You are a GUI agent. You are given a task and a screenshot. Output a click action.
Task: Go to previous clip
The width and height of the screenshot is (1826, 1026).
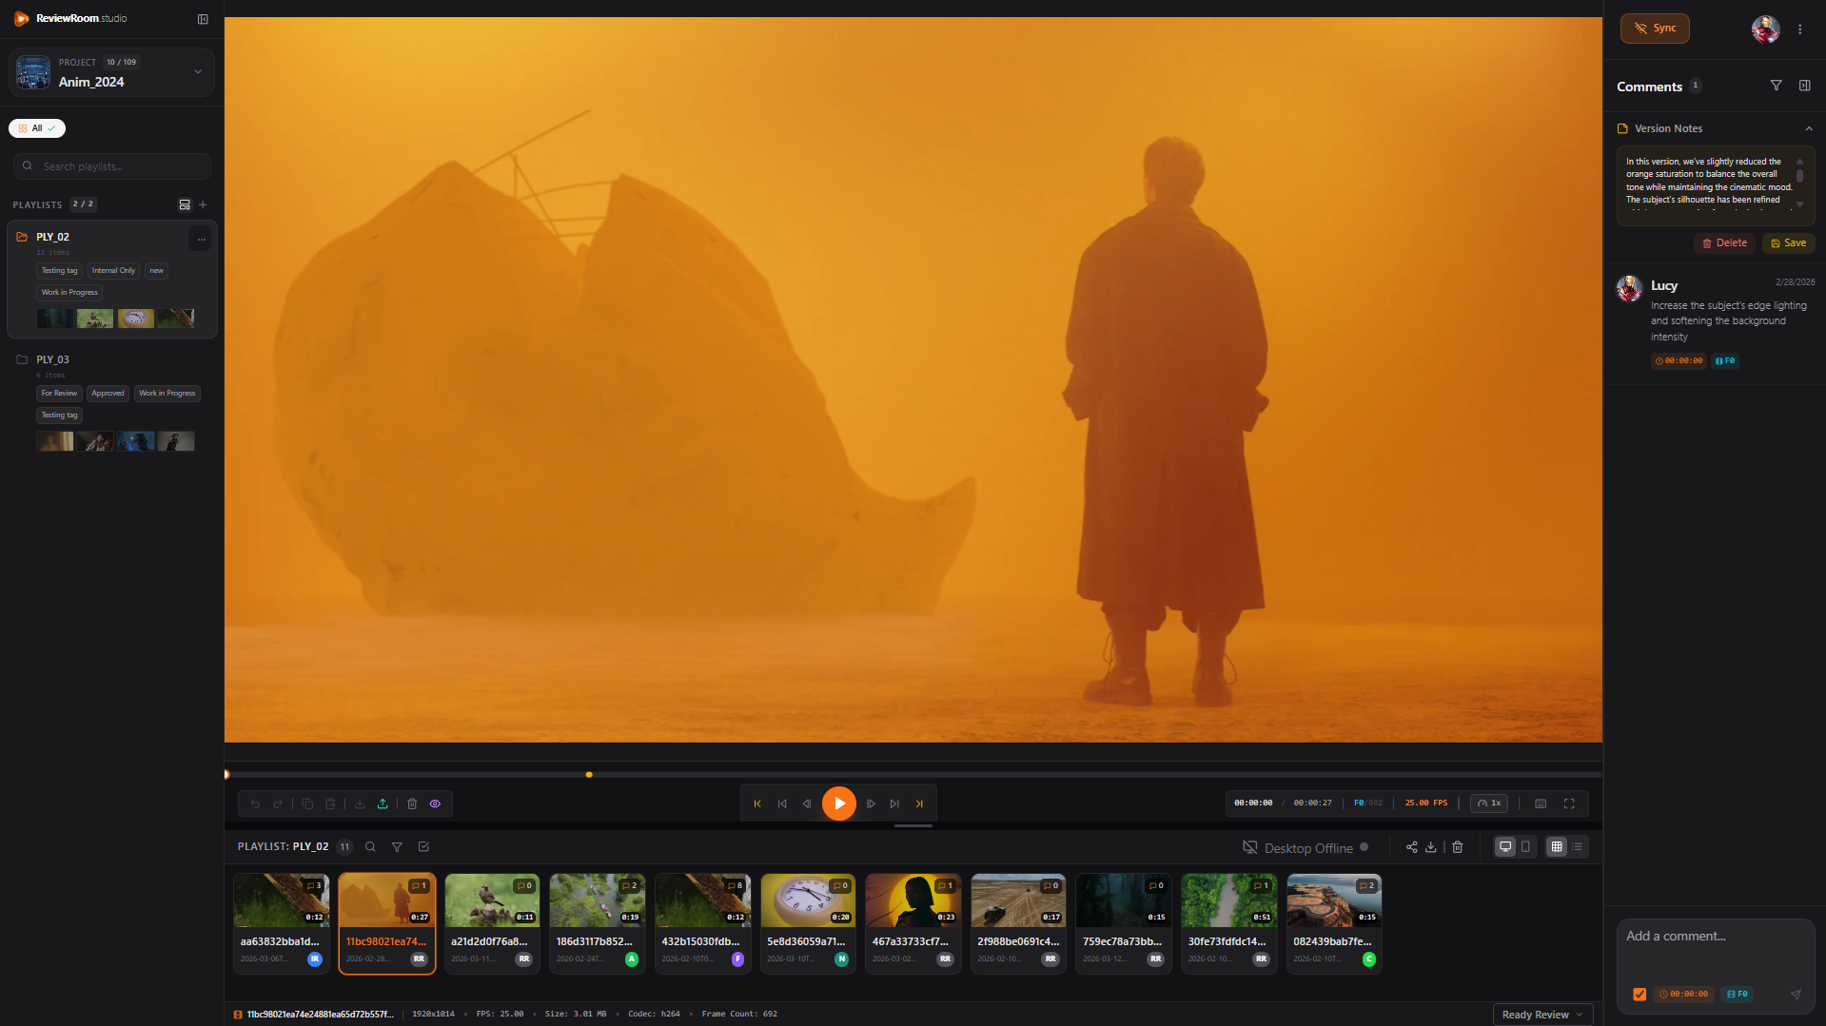pyautogui.click(x=782, y=804)
